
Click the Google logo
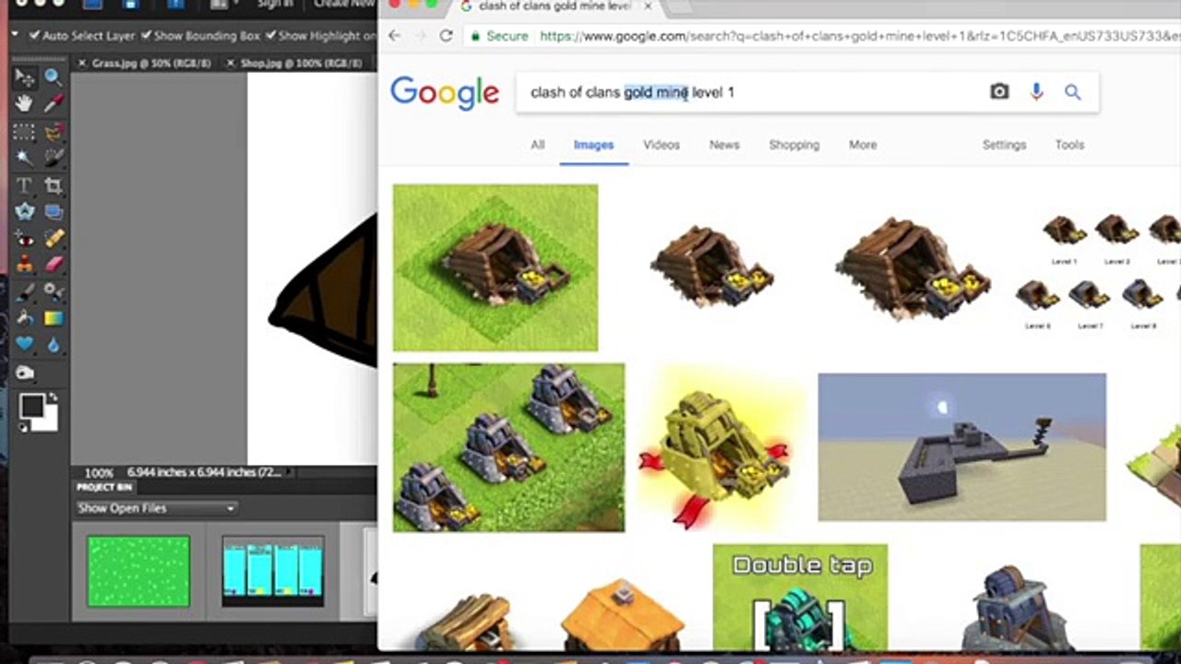pos(445,92)
